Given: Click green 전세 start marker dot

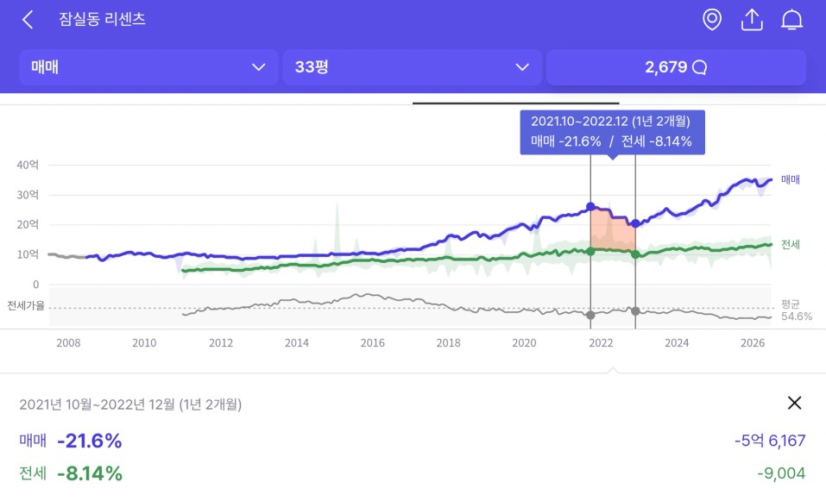Looking at the screenshot, I should coord(590,252).
